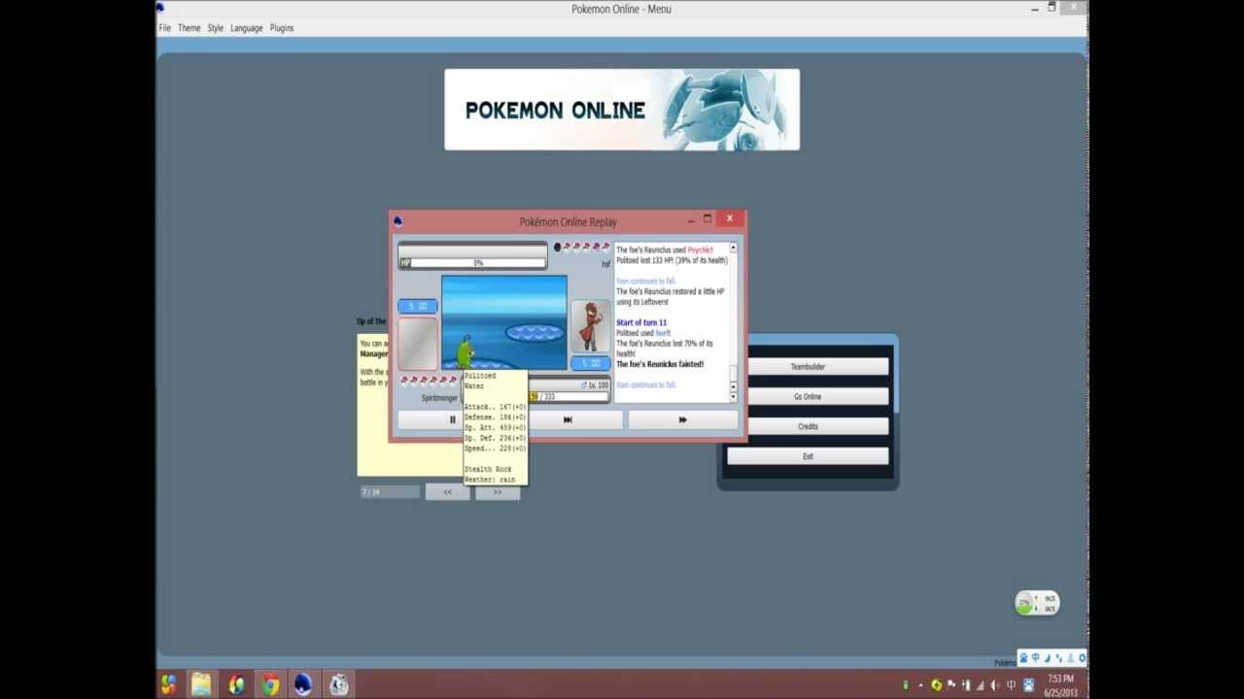Open the Theme menu
The image size is (1244, 699).
click(190, 28)
